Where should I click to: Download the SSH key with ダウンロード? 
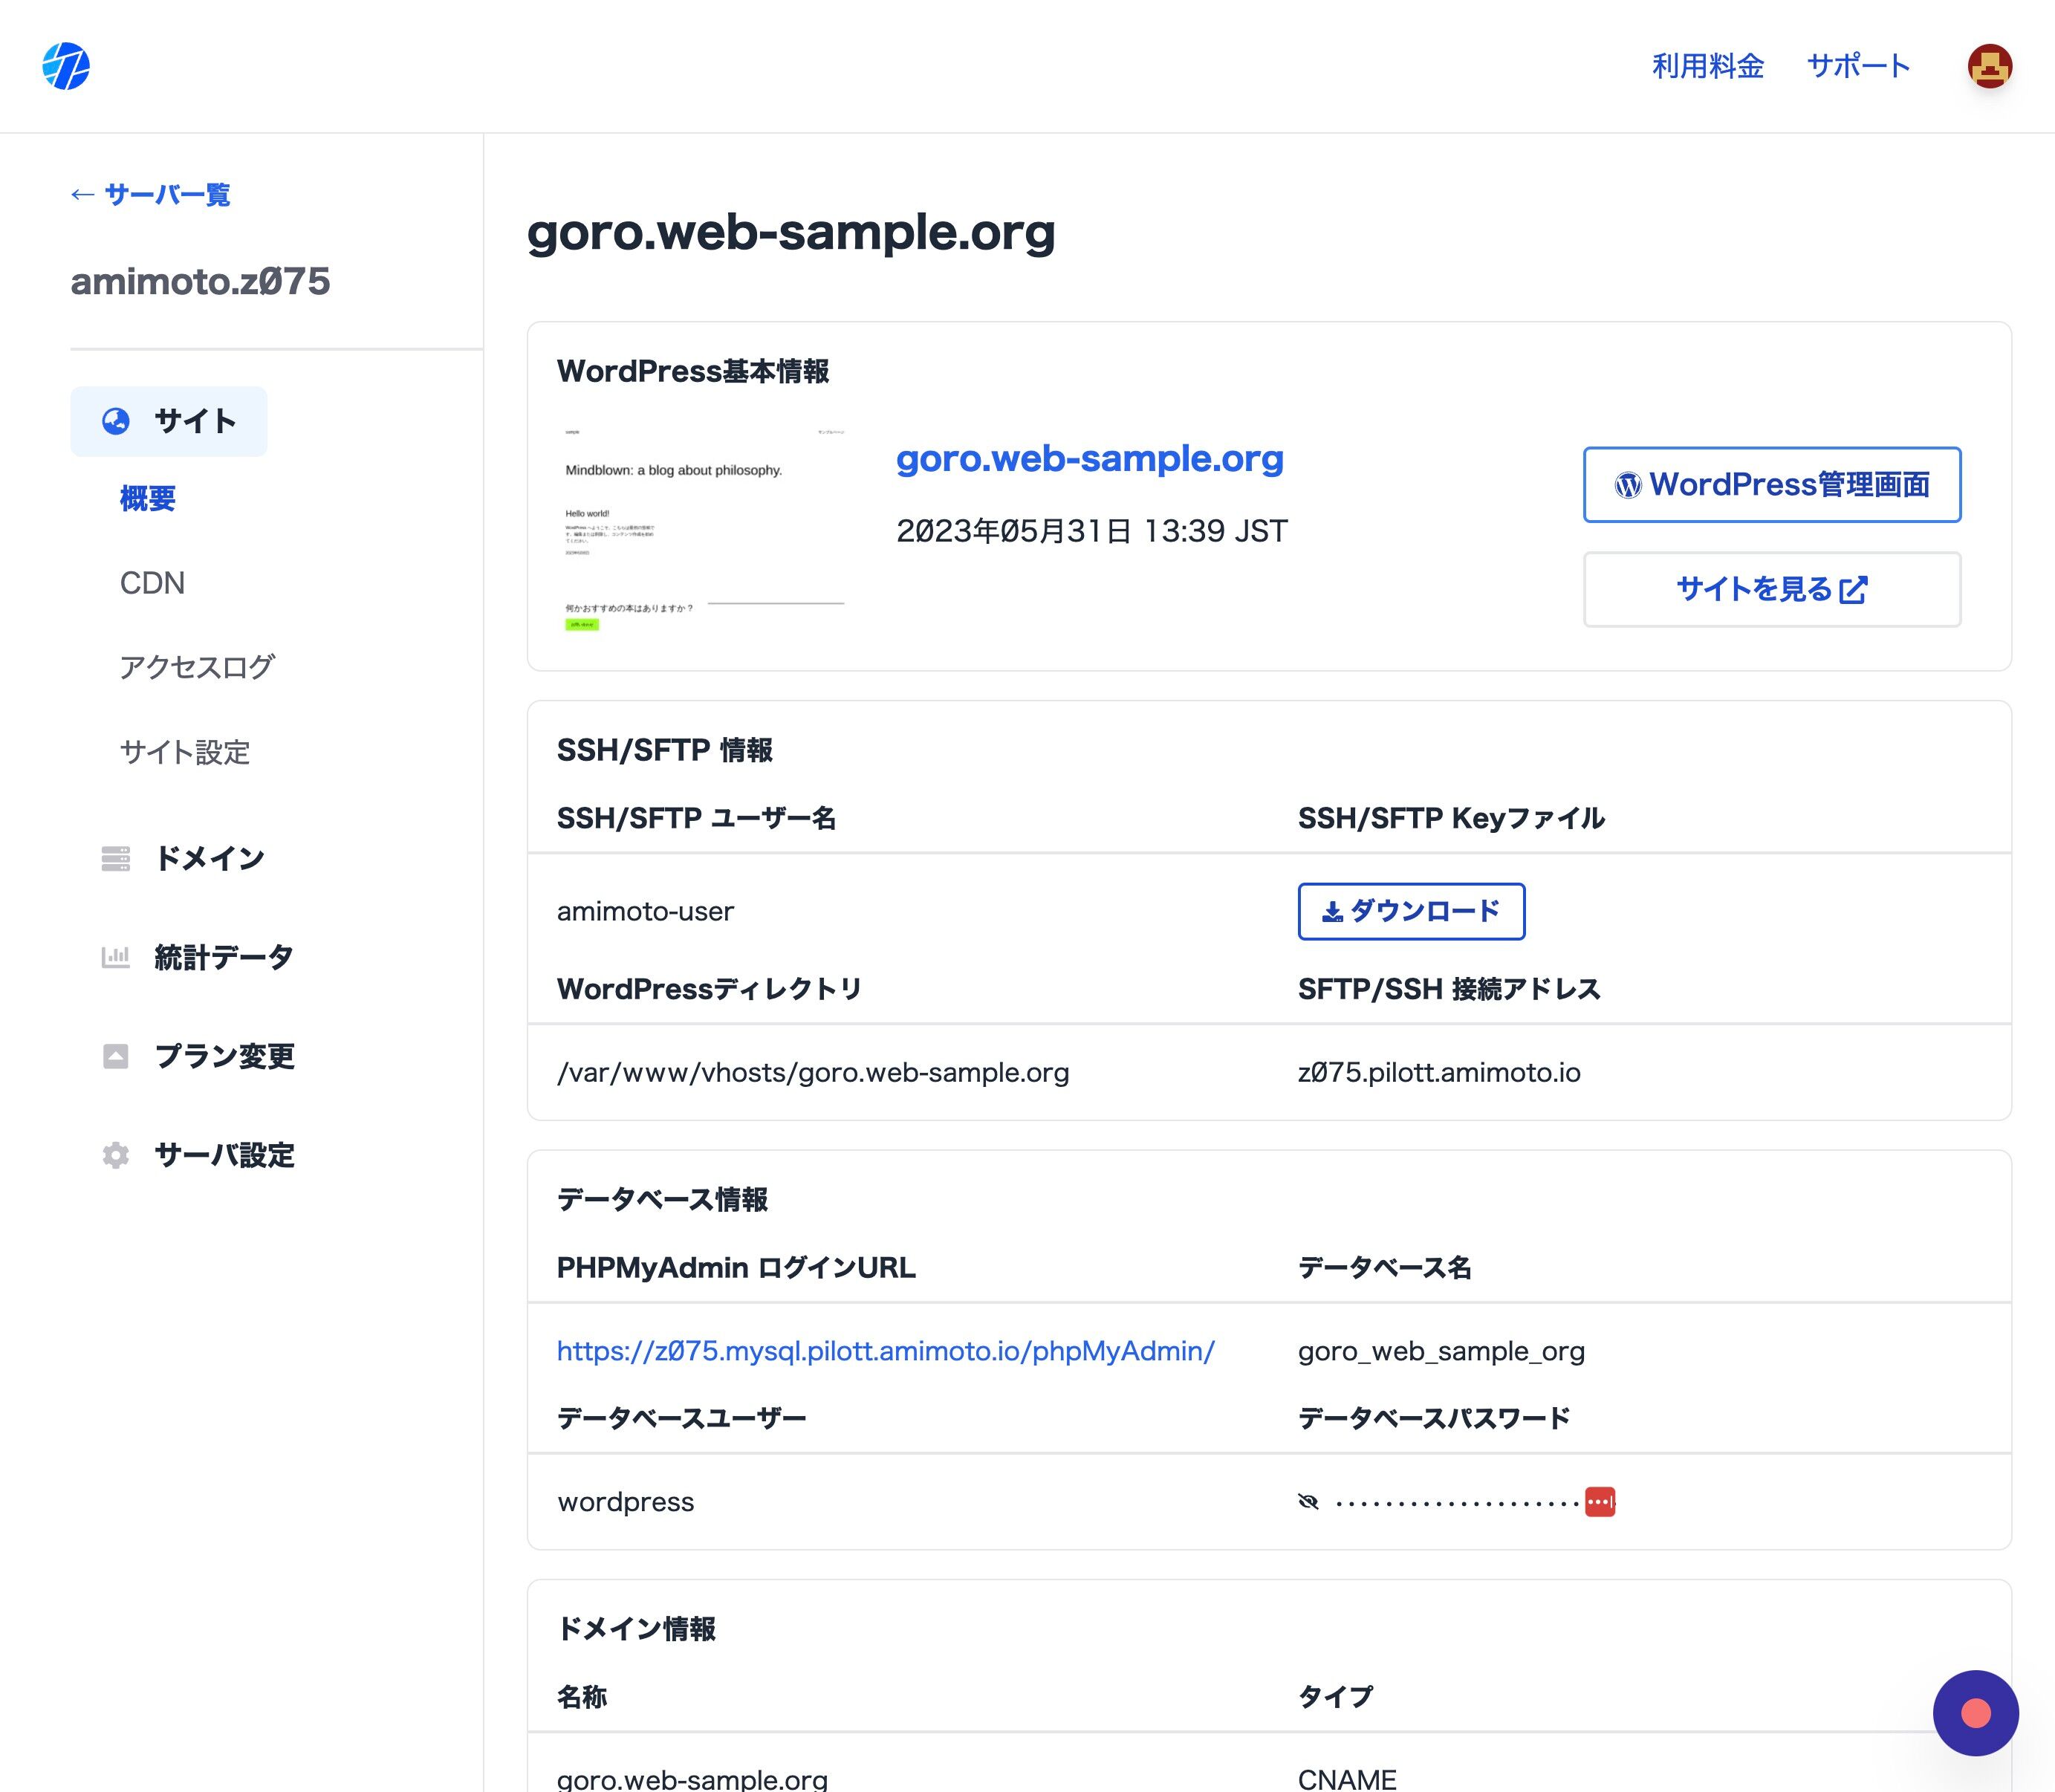(1411, 912)
